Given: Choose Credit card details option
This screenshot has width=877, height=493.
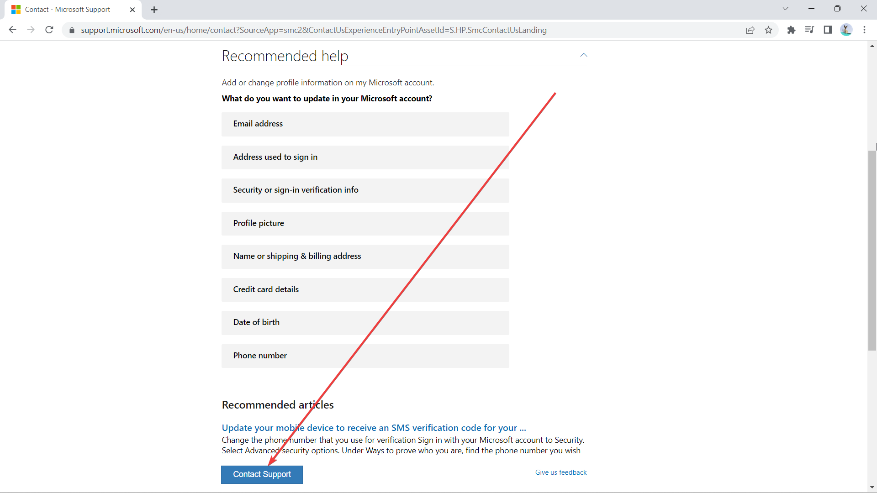Looking at the screenshot, I should (x=365, y=290).
